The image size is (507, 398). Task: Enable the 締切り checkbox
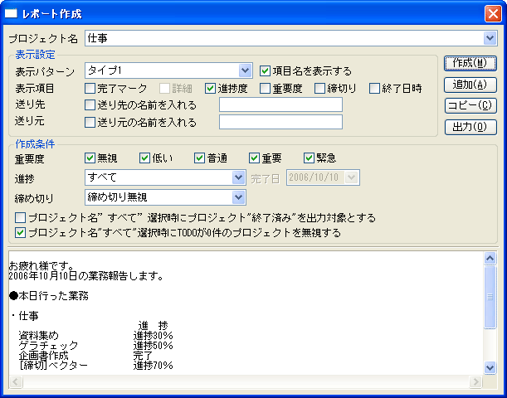coord(320,88)
